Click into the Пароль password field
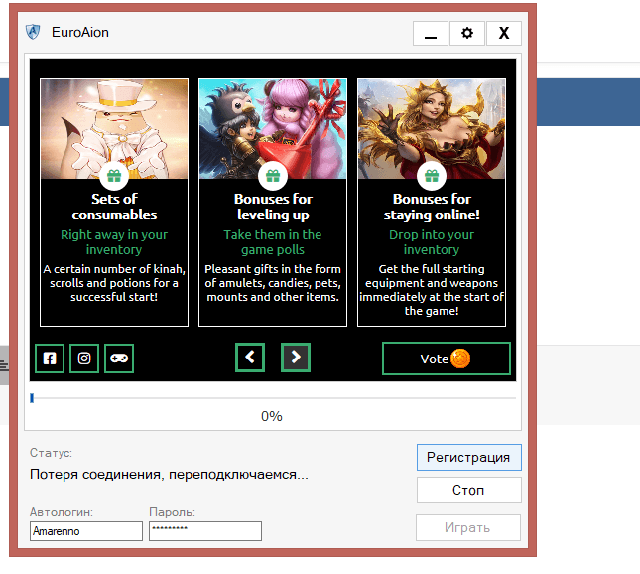640x574 pixels. [205, 531]
